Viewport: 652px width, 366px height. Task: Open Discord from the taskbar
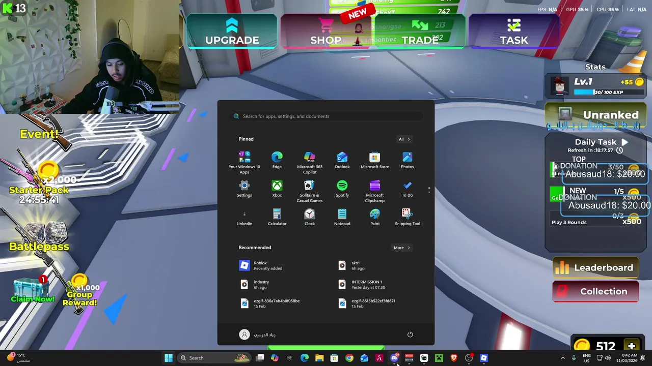coord(394,358)
